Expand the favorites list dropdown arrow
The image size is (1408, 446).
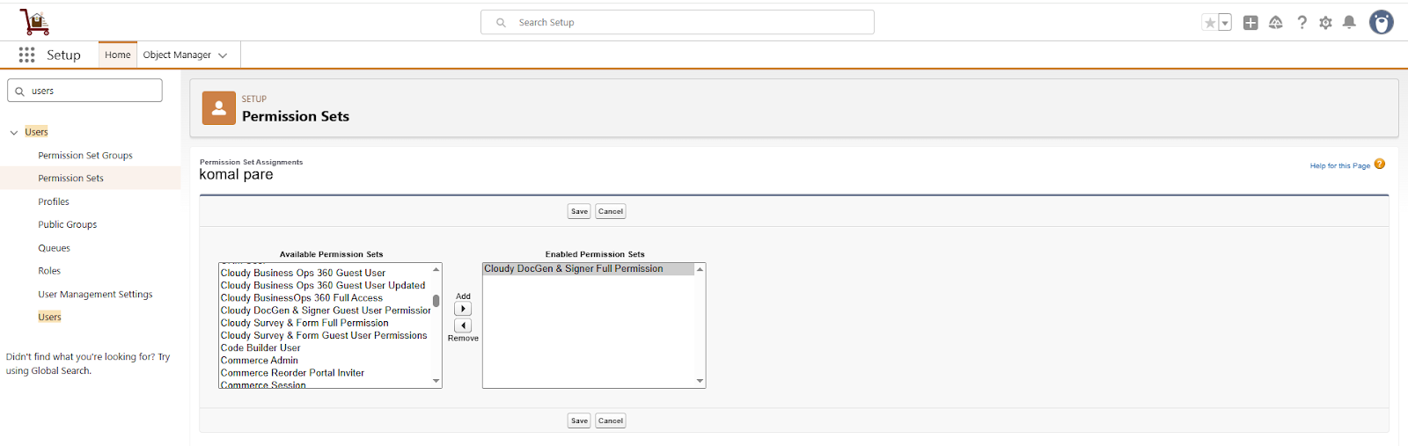1225,23
